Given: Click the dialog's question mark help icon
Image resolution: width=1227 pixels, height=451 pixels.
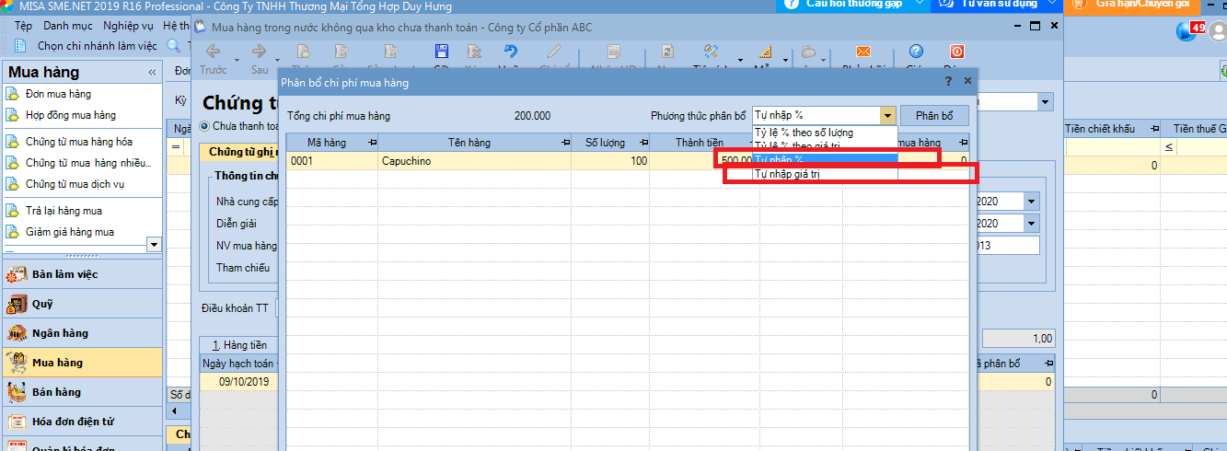Looking at the screenshot, I should point(948,81).
